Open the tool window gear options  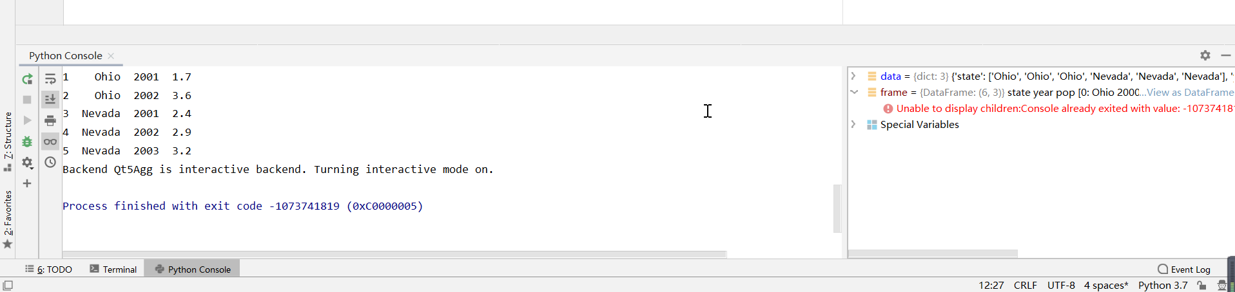click(1205, 55)
